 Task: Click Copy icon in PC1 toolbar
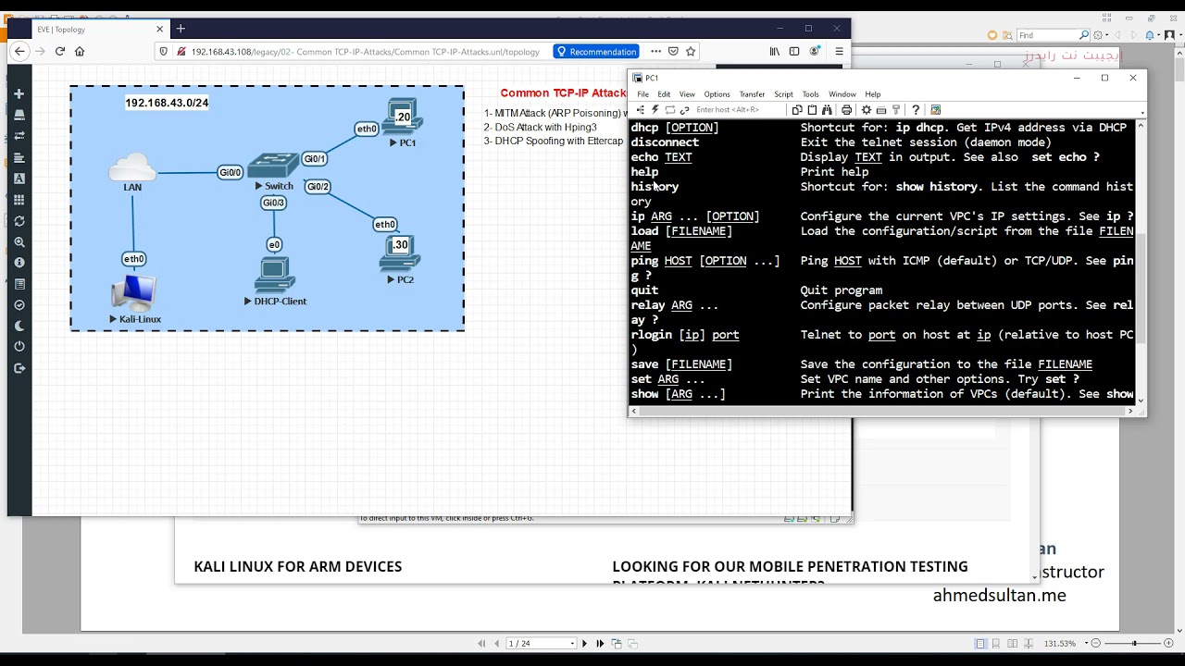(x=797, y=110)
